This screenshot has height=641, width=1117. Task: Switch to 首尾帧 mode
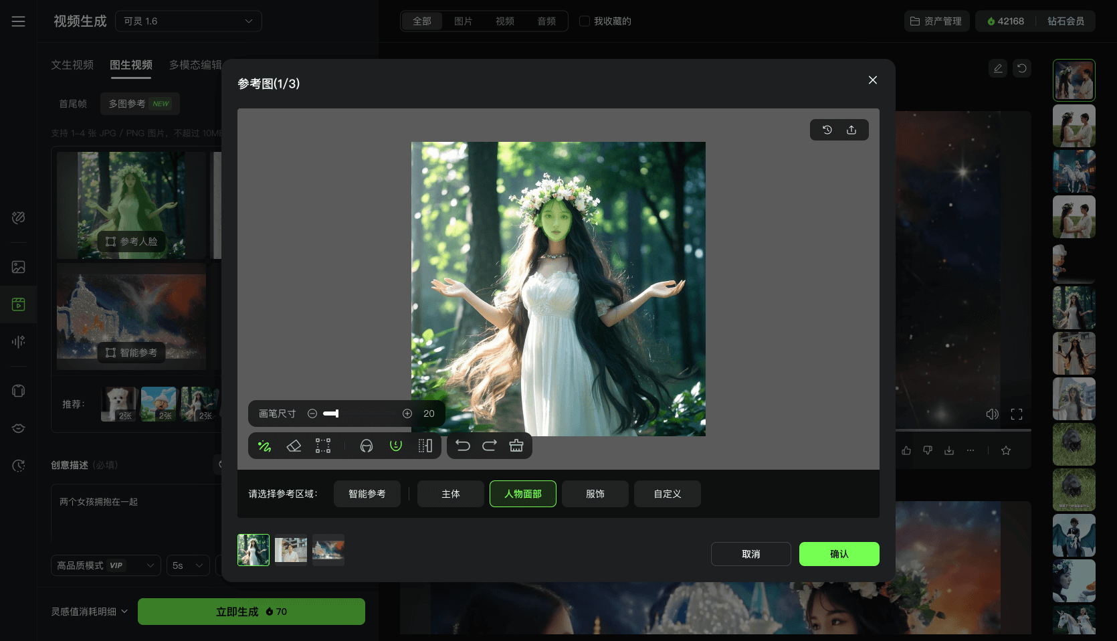(73, 104)
